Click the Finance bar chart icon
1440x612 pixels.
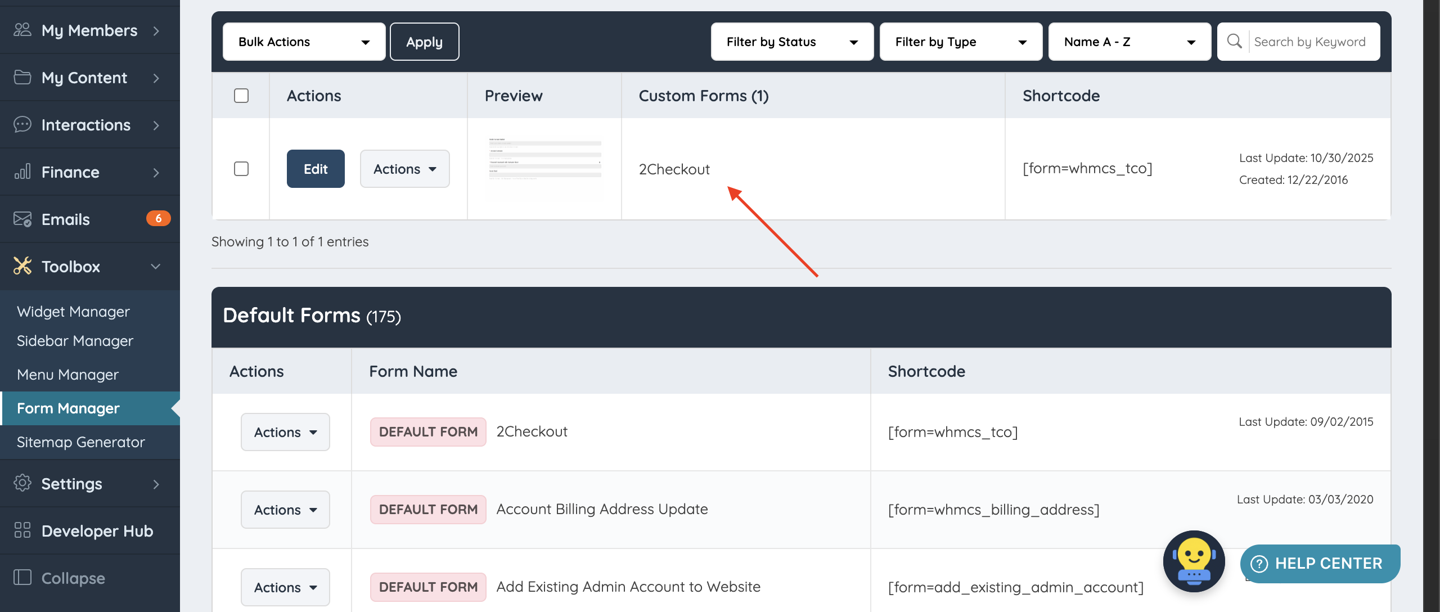[22, 172]
